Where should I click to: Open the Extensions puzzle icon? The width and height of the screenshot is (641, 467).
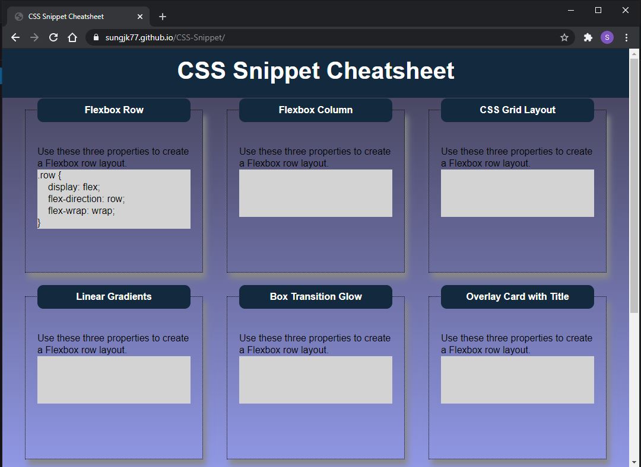click(x=588, y=37)
